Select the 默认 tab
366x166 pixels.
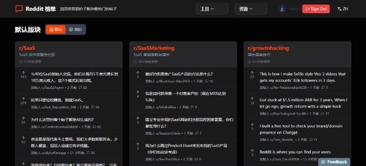click(x=56, y=30)
